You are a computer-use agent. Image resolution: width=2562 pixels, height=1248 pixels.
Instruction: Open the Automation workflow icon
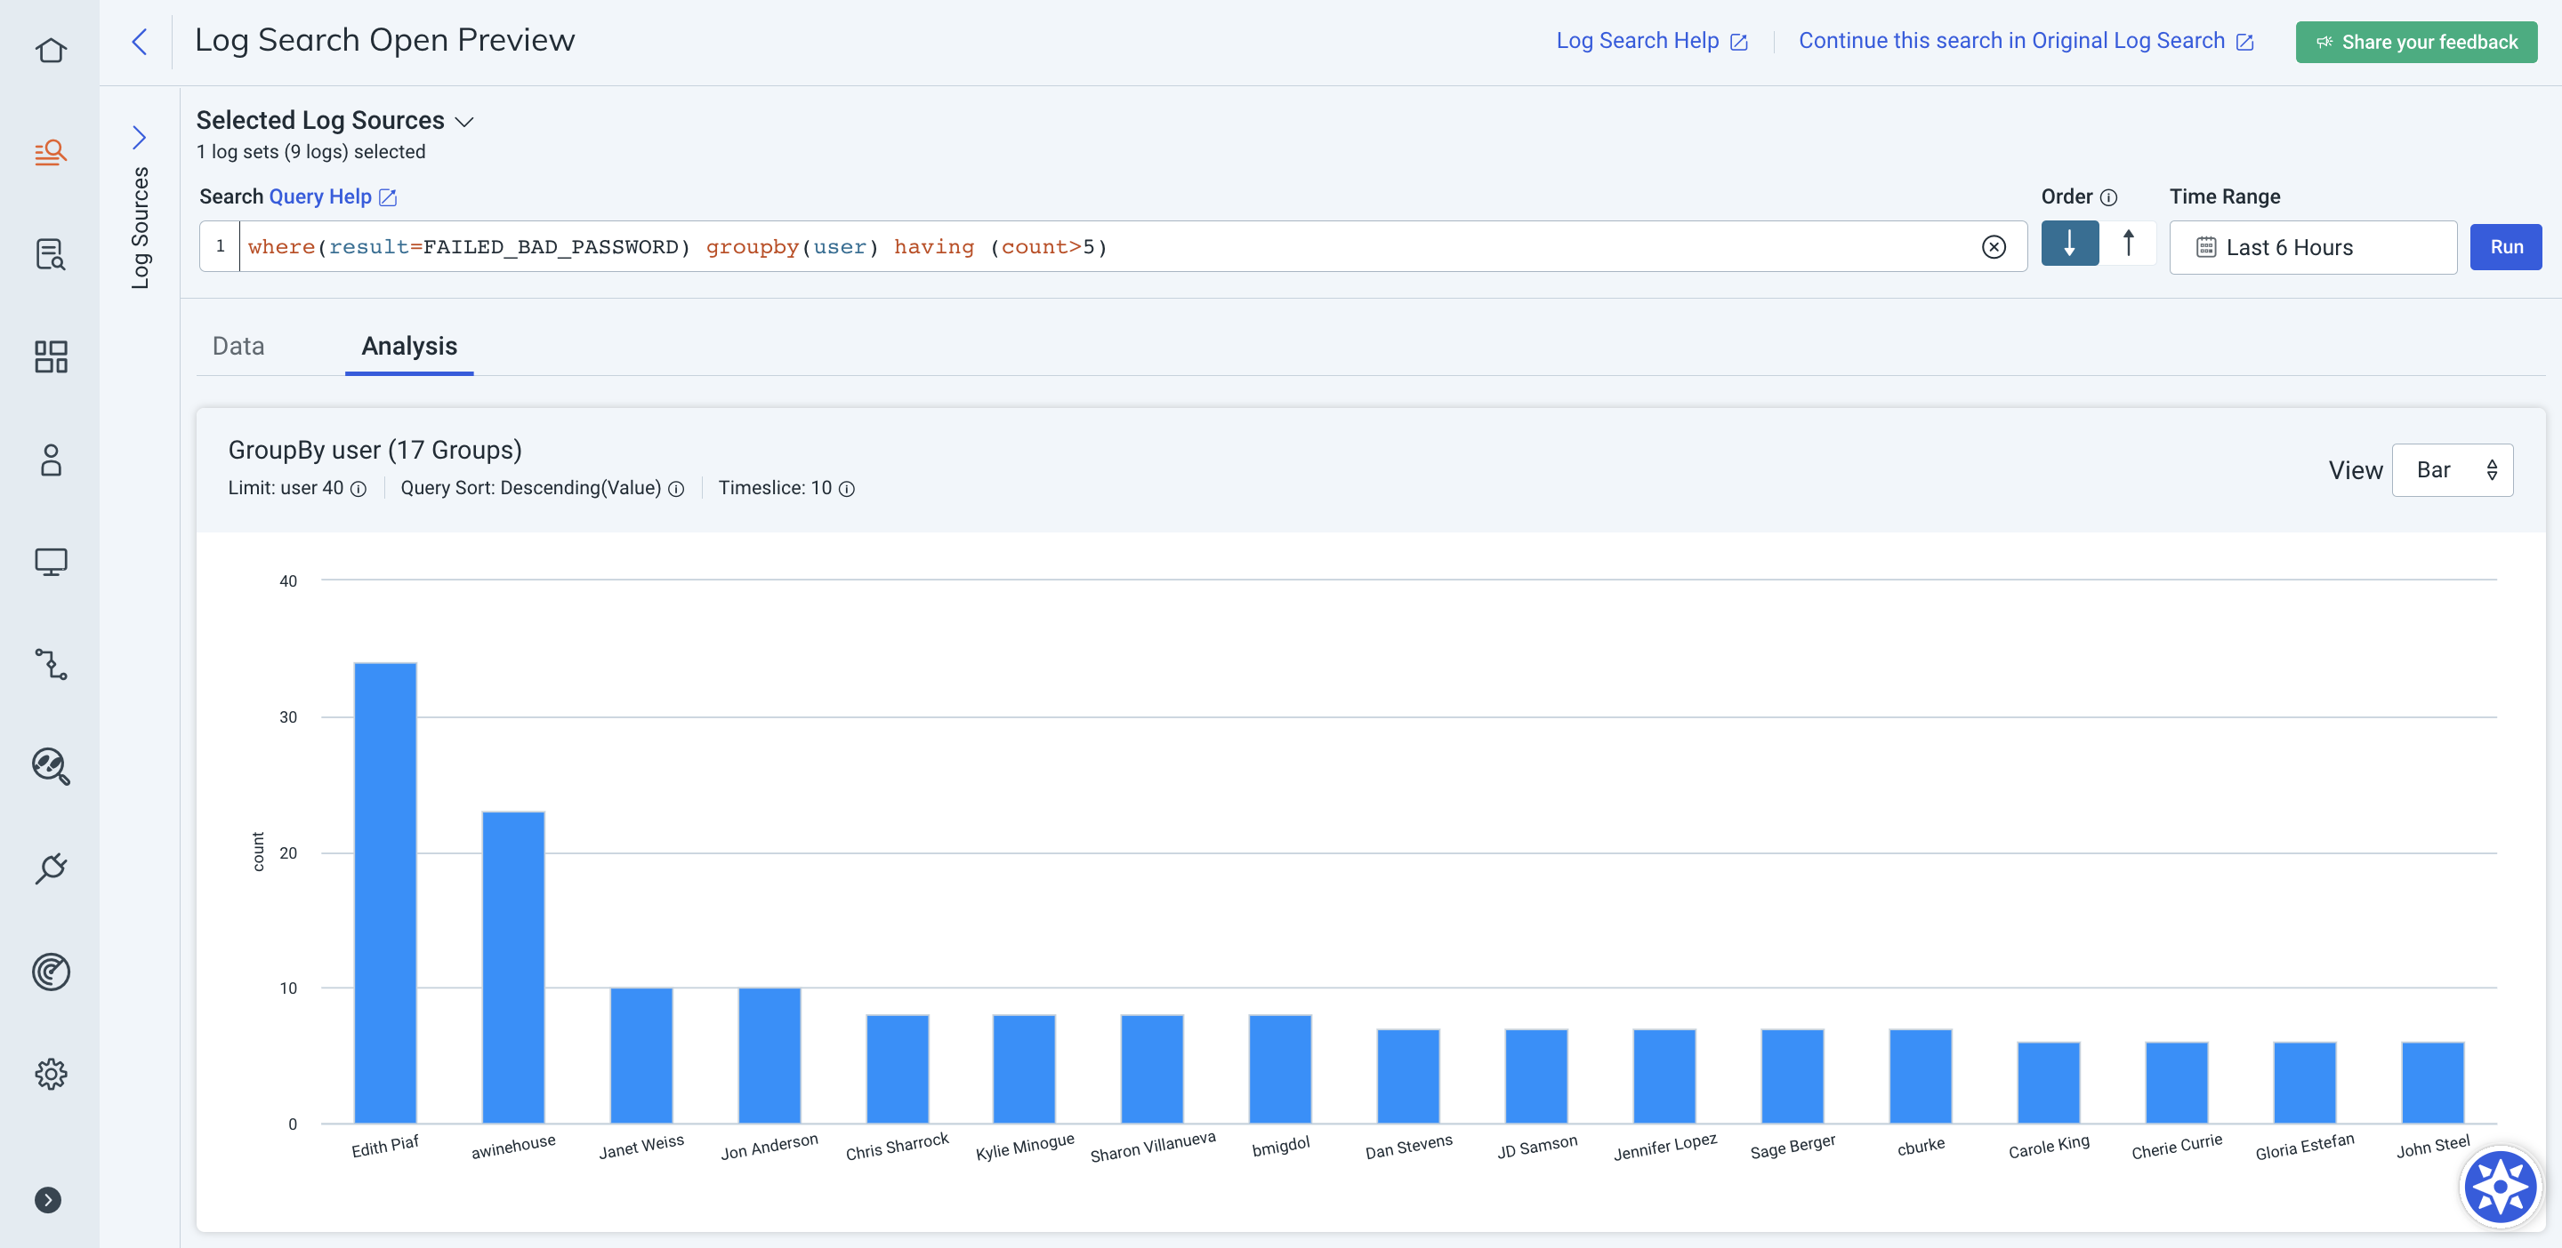51,664
